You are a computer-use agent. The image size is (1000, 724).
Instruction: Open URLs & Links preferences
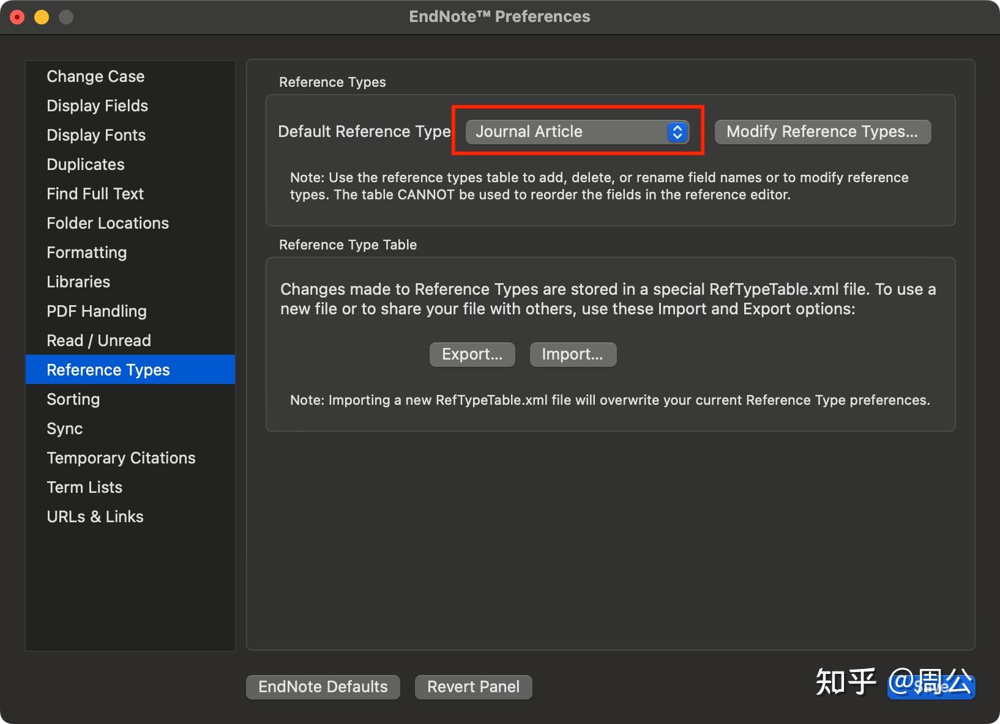click(x=95, y=516)
